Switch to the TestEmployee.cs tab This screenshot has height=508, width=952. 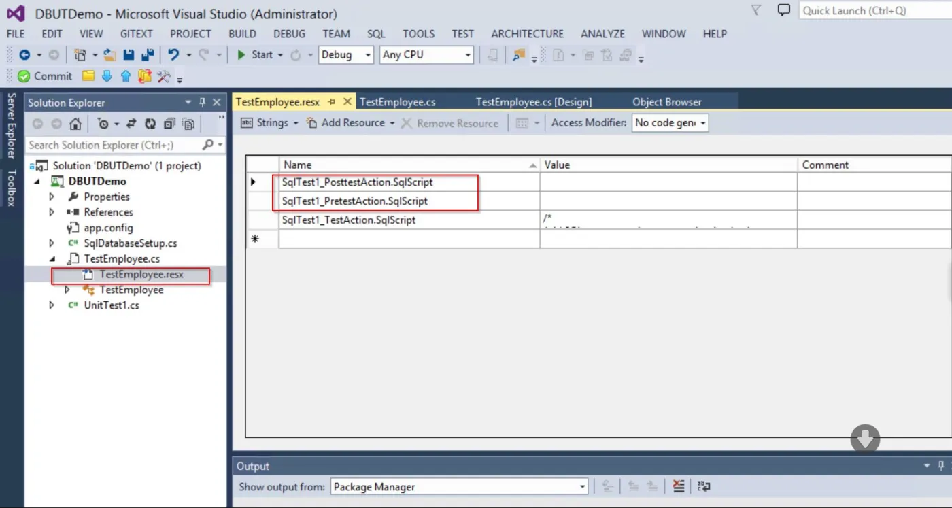click(397, 102)
